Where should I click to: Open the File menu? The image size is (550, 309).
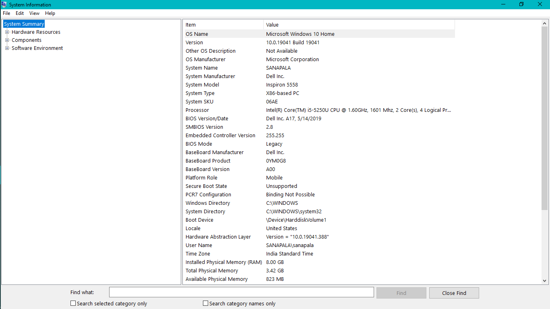point(6,13)
